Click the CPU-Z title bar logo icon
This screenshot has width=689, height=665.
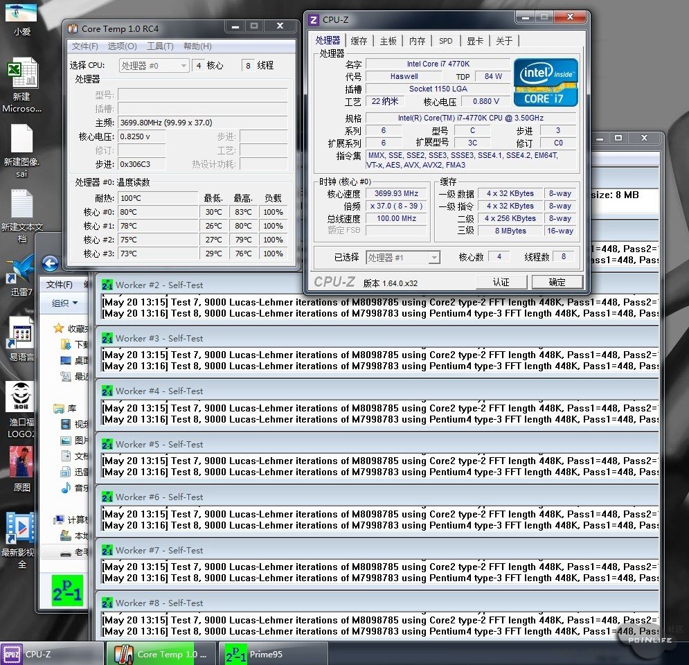(x=313, y=20)
